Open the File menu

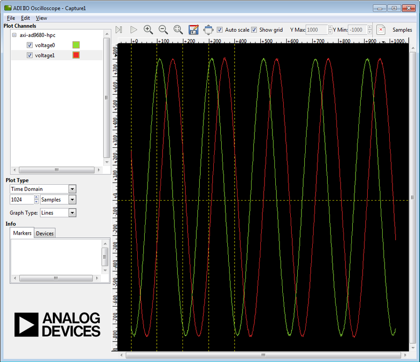point(11,18)
